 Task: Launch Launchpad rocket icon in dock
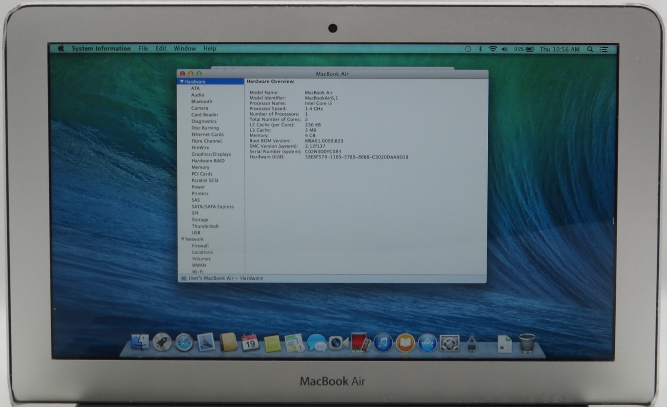pyautogui.click(x=162, y=342)
